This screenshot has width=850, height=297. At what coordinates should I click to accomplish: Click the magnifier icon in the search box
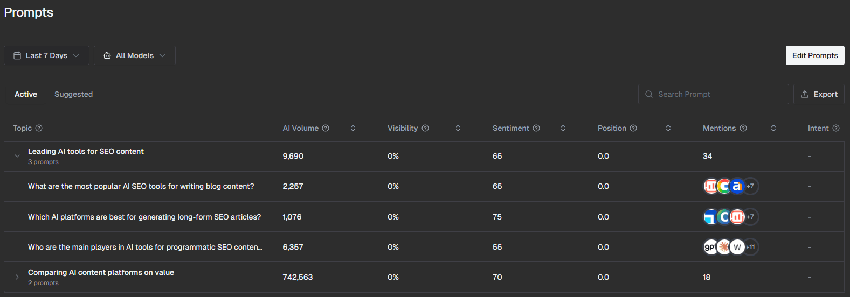[x=649, y=94]
